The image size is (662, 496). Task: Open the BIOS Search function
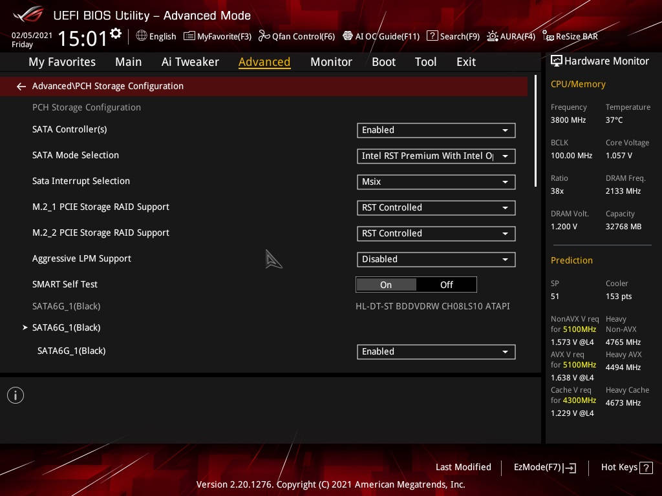[453, 36]
